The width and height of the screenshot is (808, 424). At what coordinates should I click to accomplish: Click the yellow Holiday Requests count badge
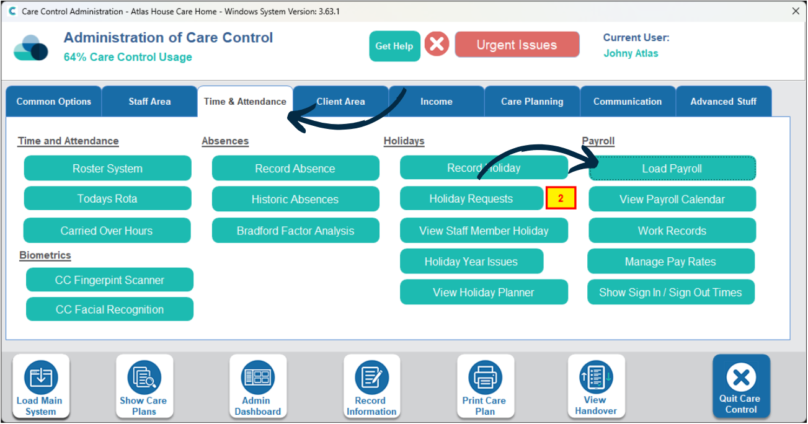click(561, 199)
